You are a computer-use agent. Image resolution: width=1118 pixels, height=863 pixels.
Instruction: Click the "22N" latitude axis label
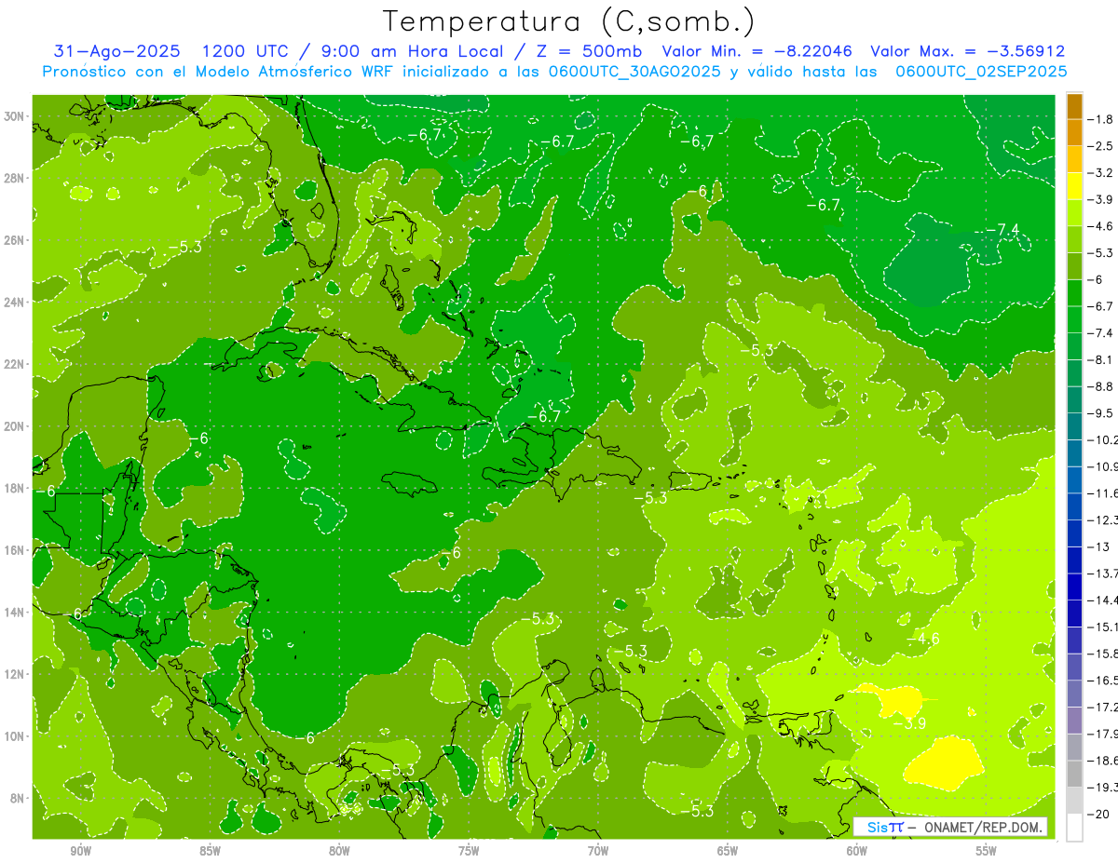coord(14,364)
